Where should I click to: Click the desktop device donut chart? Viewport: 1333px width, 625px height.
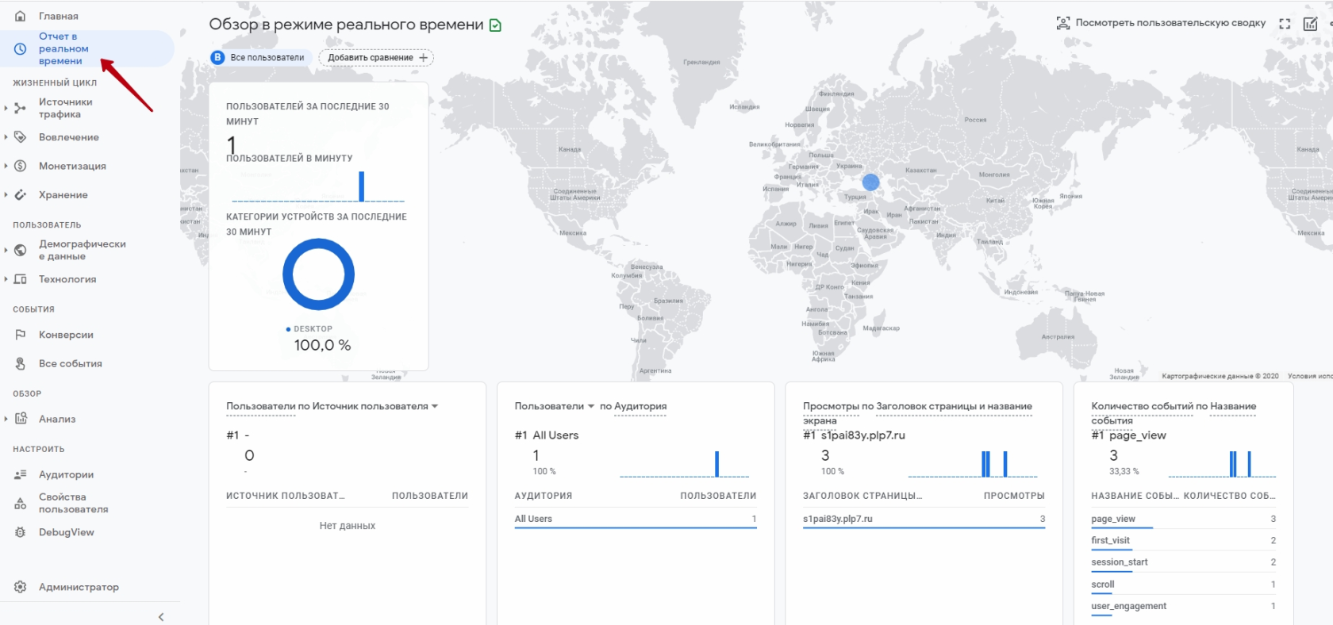click(318, 274)
